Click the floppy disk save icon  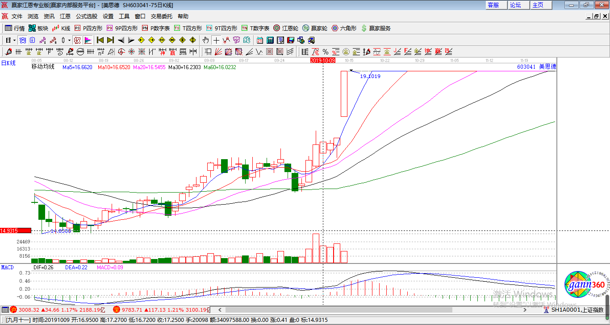291,40
